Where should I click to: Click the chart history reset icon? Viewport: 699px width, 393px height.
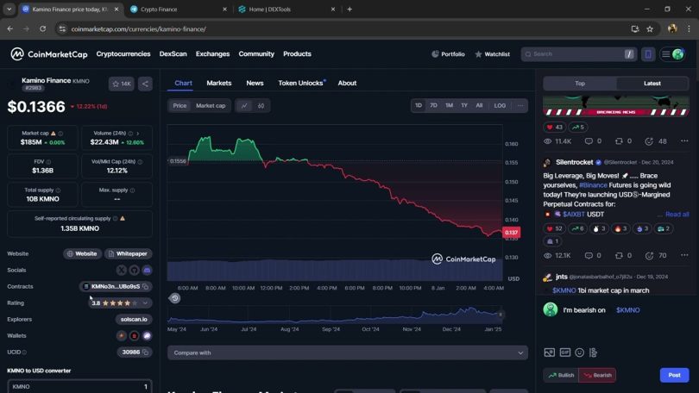tap(174, 298)
